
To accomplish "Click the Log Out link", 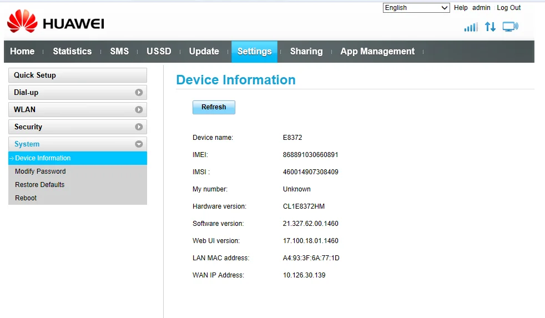I will point(508,8).
